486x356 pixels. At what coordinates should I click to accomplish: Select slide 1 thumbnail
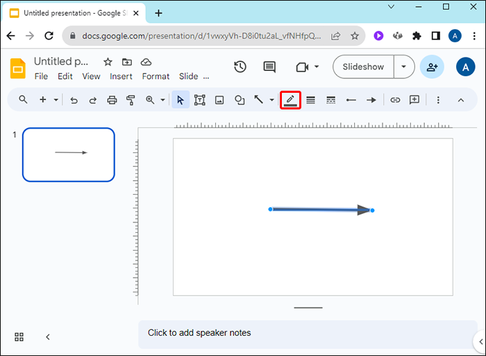(x=69, y=154)
